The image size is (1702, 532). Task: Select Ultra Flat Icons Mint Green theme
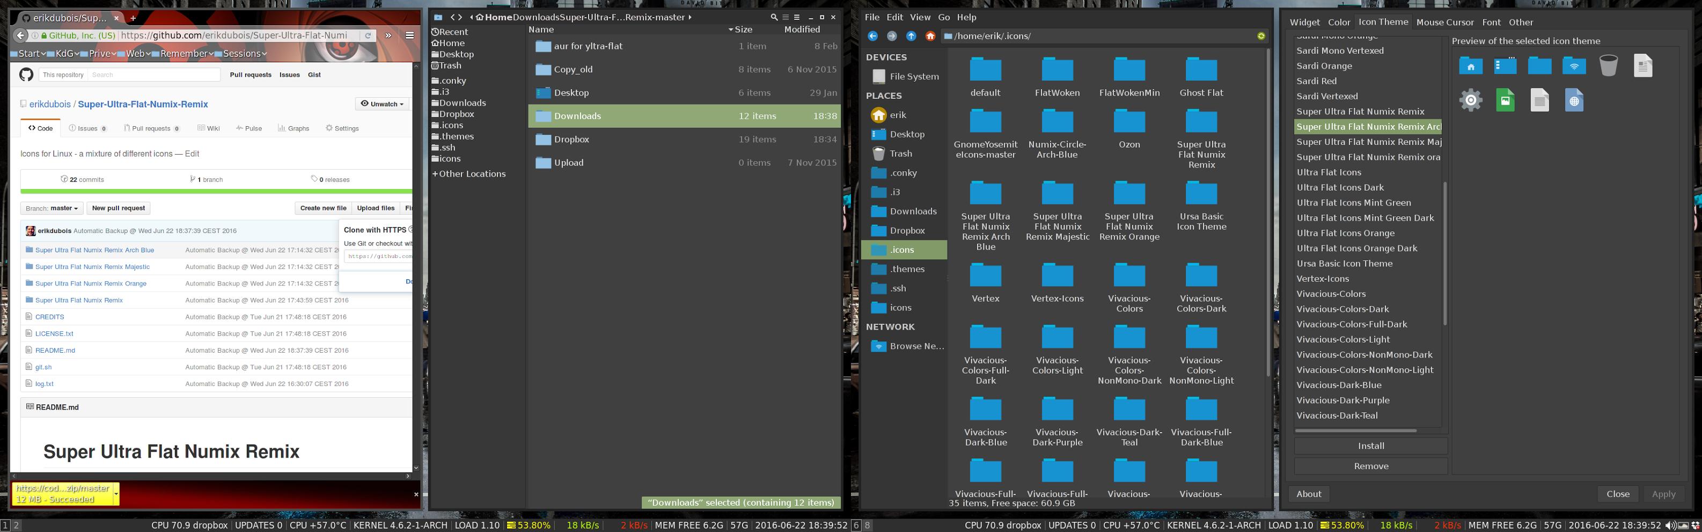[1354, 203]
